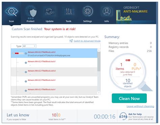Click the Files 256 summary row
Viewport: 160px width, 125px height.
130,51
